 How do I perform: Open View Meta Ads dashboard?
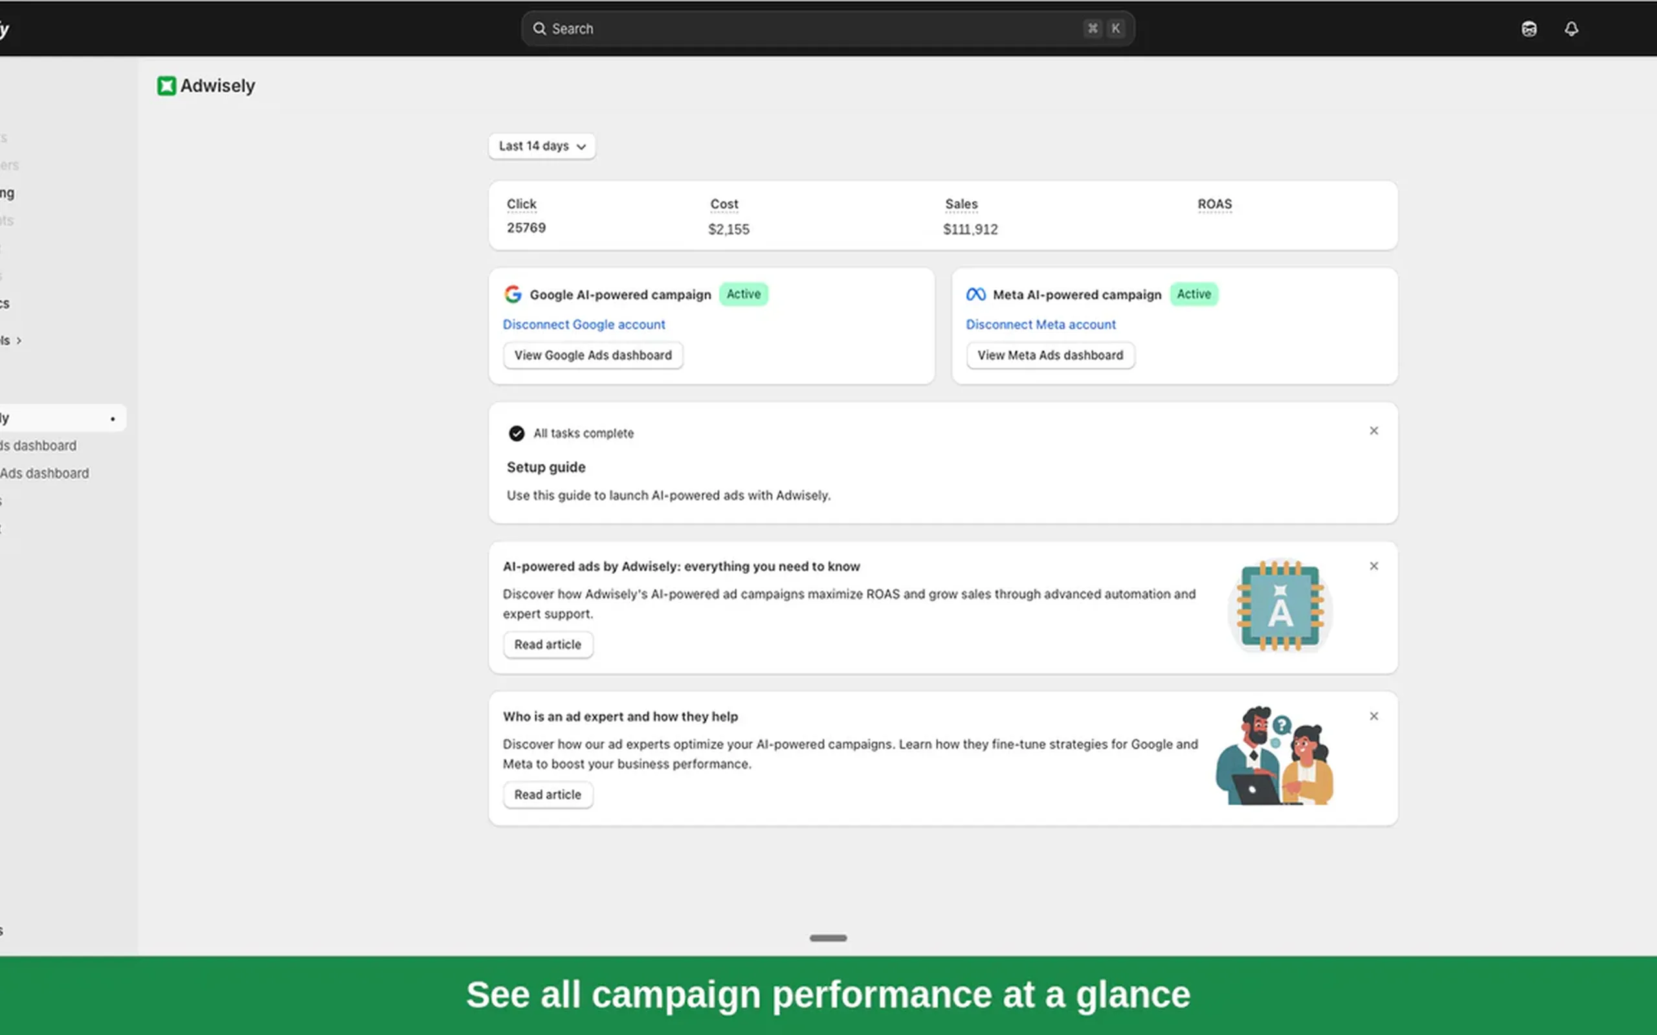click(1051, 355)
